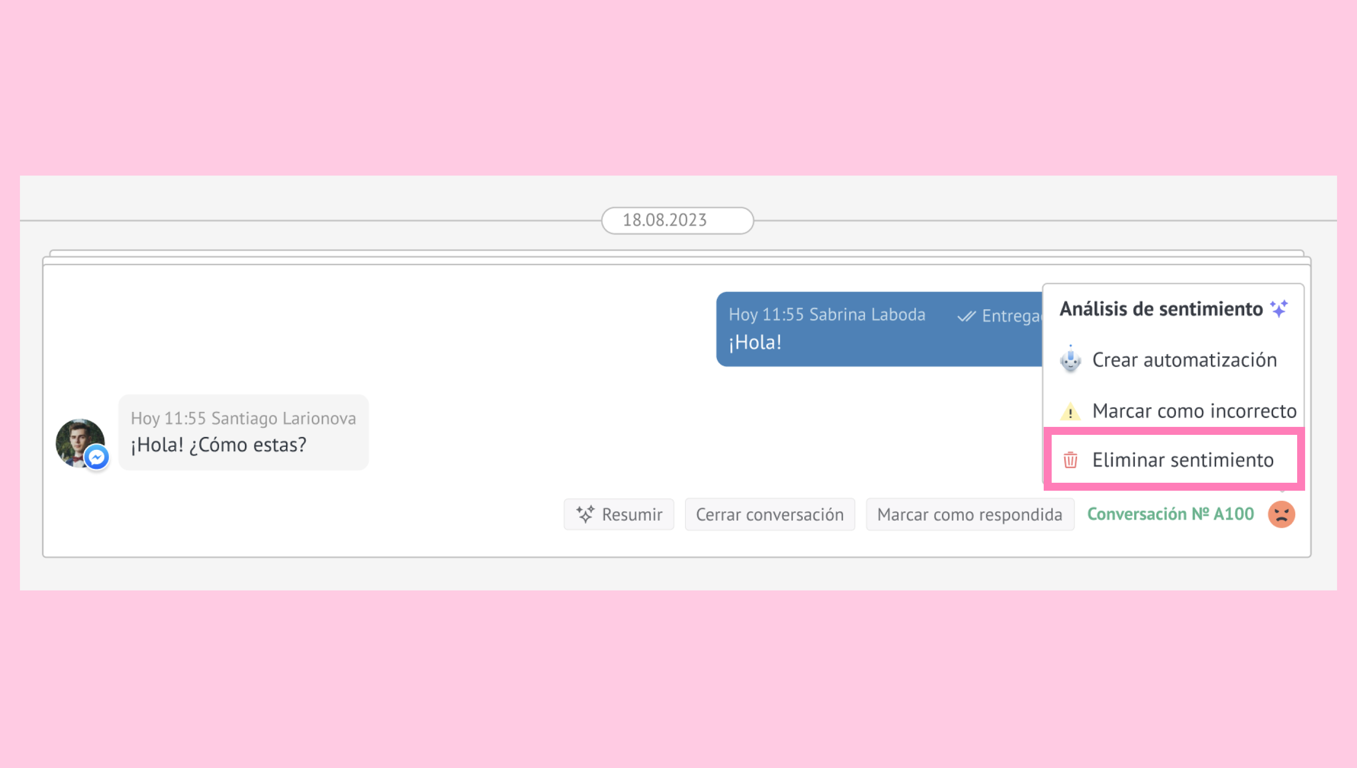Select Eliminar sentimiento from the menu
The image size is (1357, 768).
click(x=1174, y=459)
